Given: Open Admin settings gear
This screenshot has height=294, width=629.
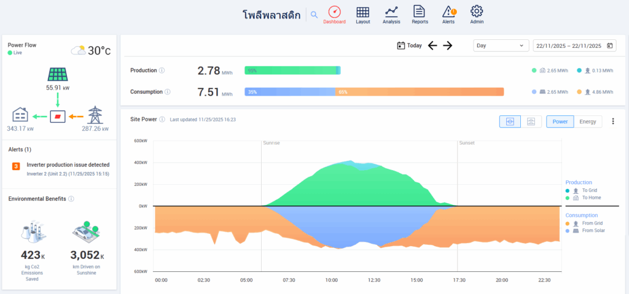Looking at the screenshot, I should [477, 14].
